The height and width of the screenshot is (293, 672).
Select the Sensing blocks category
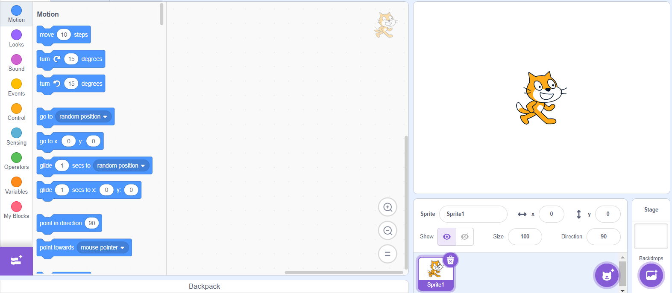coord(16,136)
